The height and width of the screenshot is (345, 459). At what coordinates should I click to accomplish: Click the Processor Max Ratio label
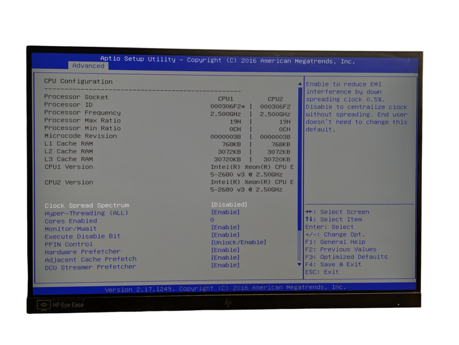(x=82, y=120)
